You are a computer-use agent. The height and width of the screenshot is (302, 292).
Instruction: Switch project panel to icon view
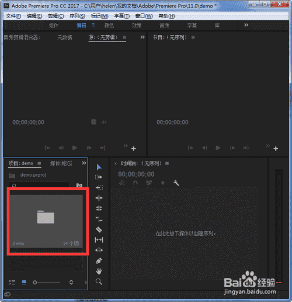tap(24, 282)
